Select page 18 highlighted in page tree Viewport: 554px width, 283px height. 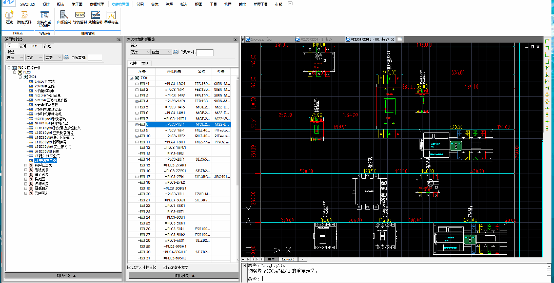coord(46,160)
